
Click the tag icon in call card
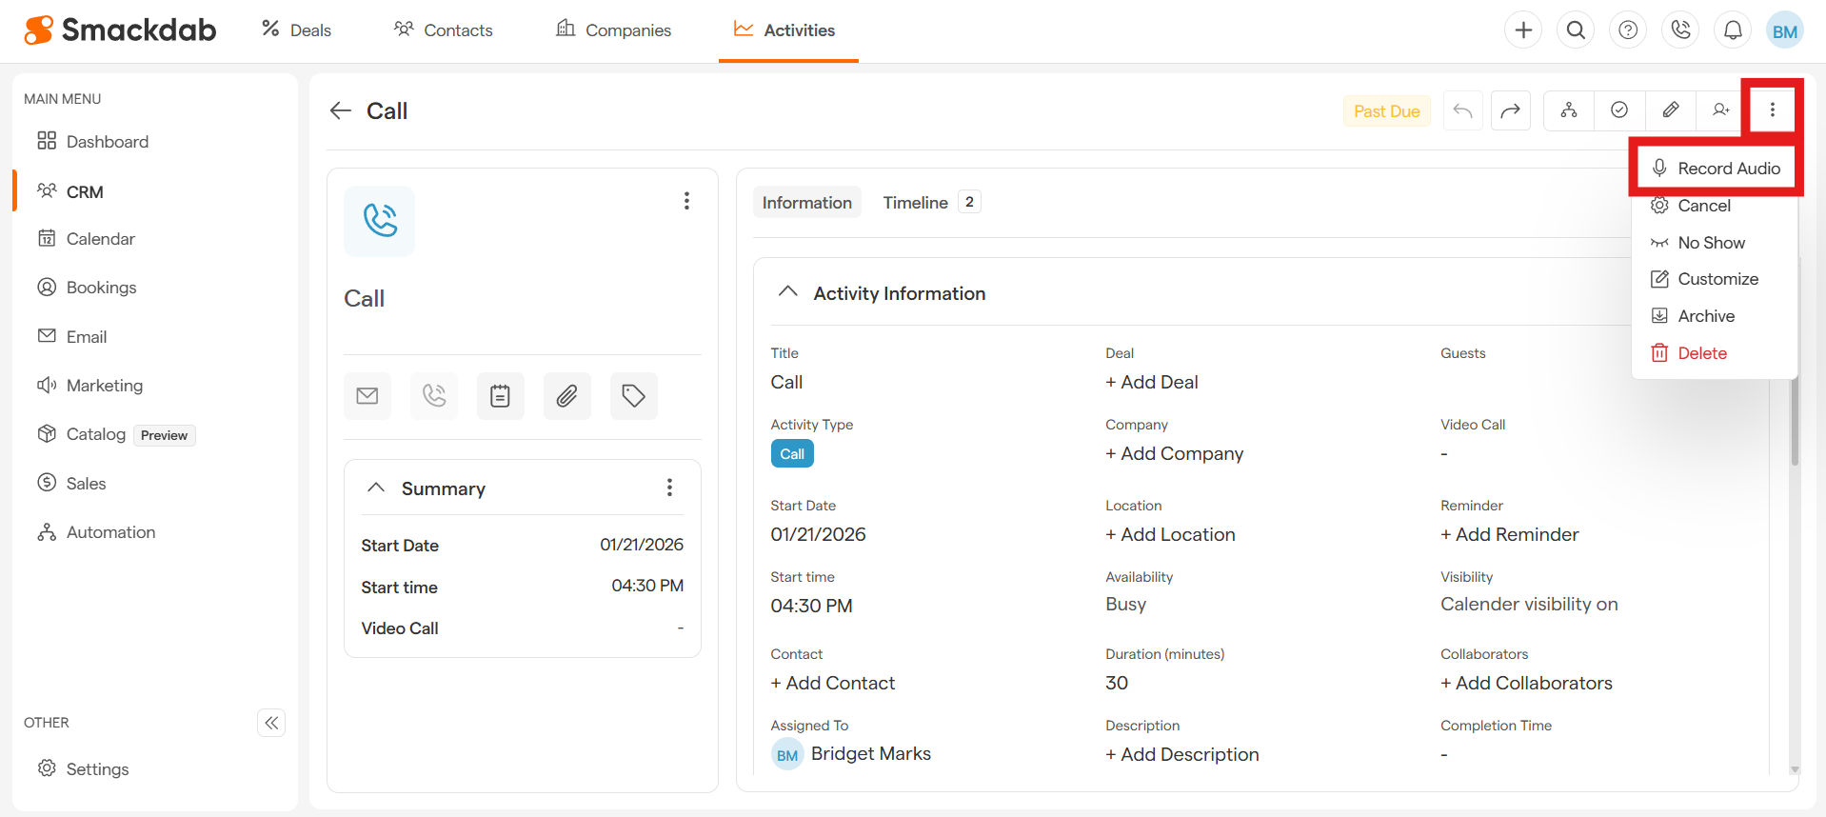(x=633, y=396)
